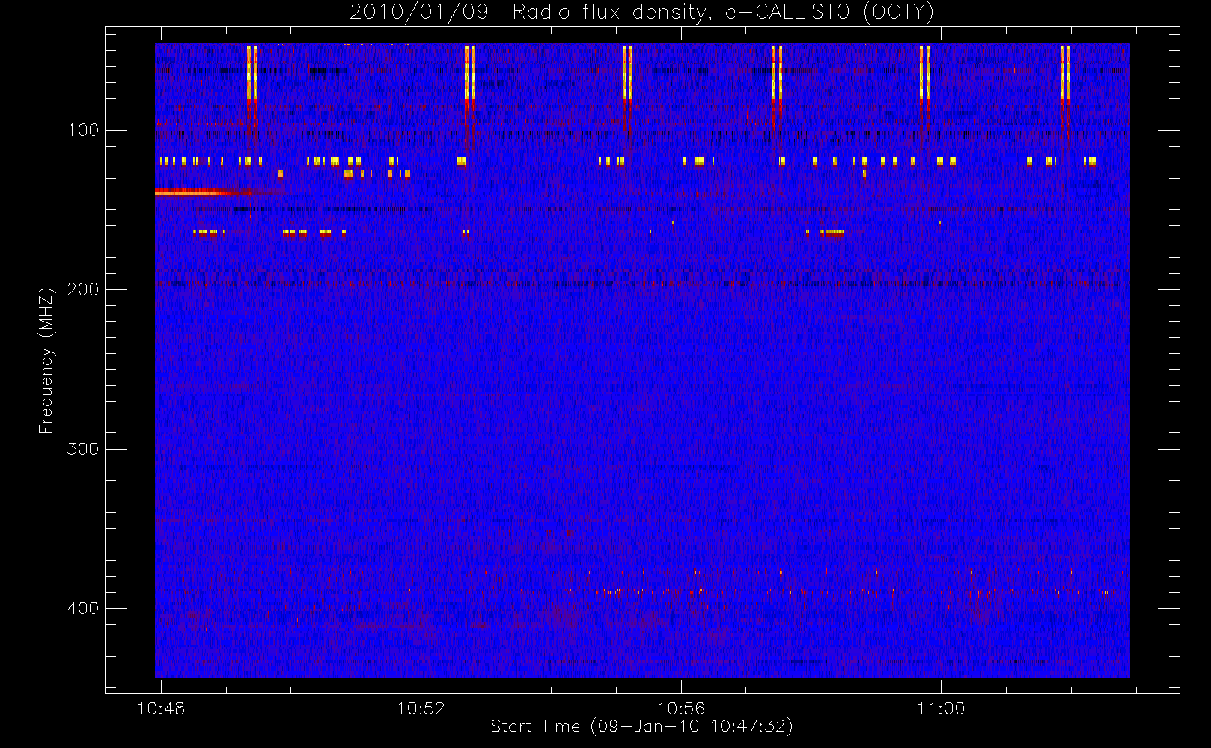
Task: Click the '10:56' time tick label
Action: pos(681,708)
